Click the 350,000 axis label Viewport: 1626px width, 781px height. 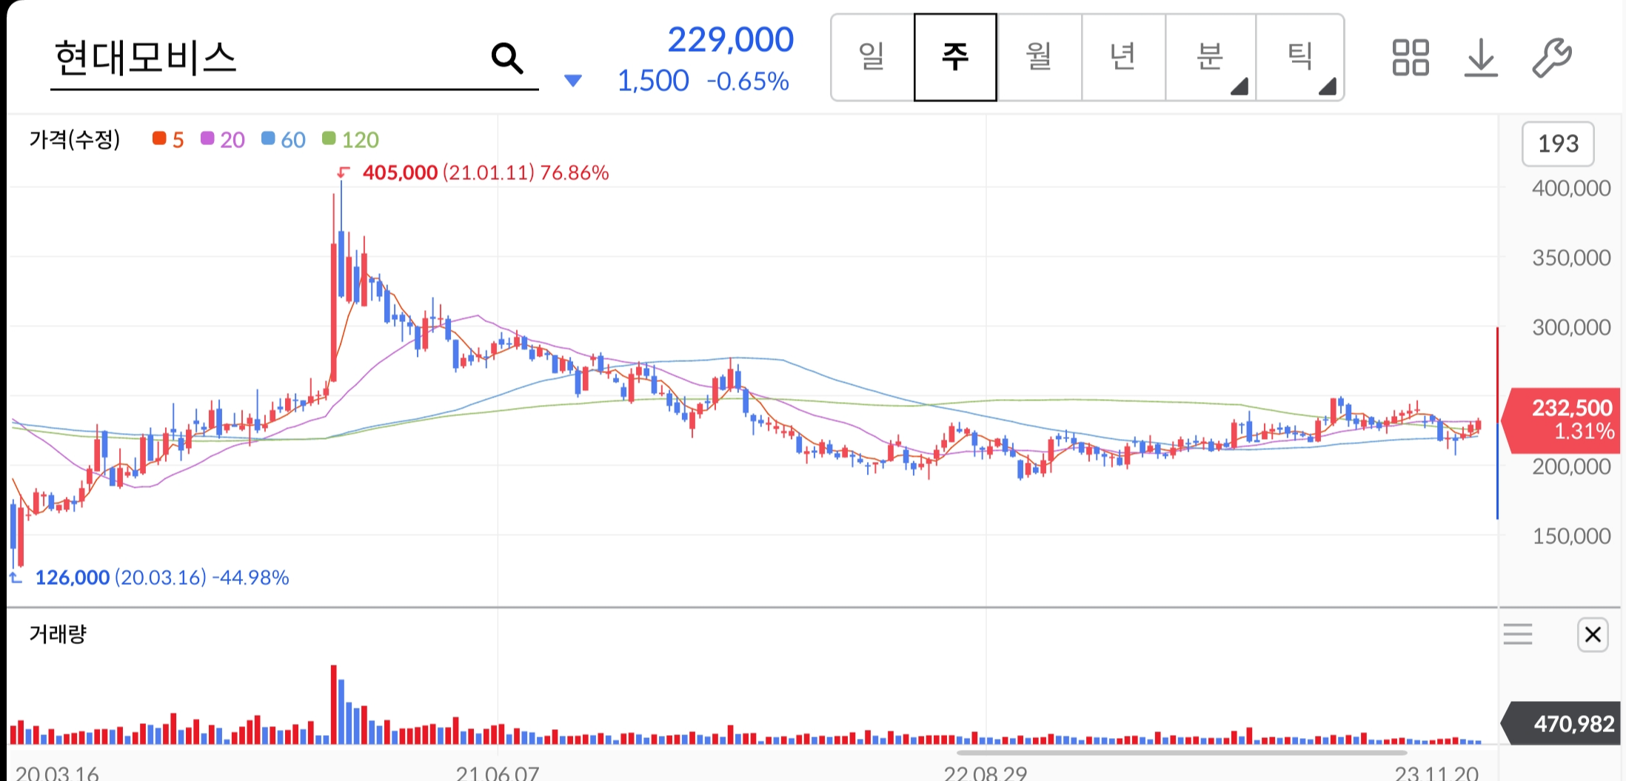point(1571,258)
